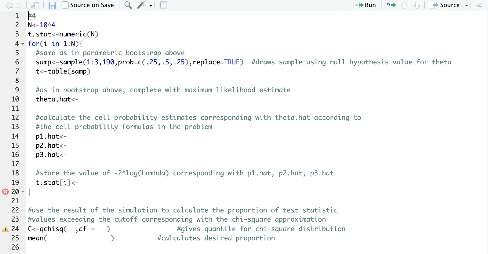Open the Code Tools dropdown
The height and width of the screenshot is (254, 488).
click(x=144, y=5)
